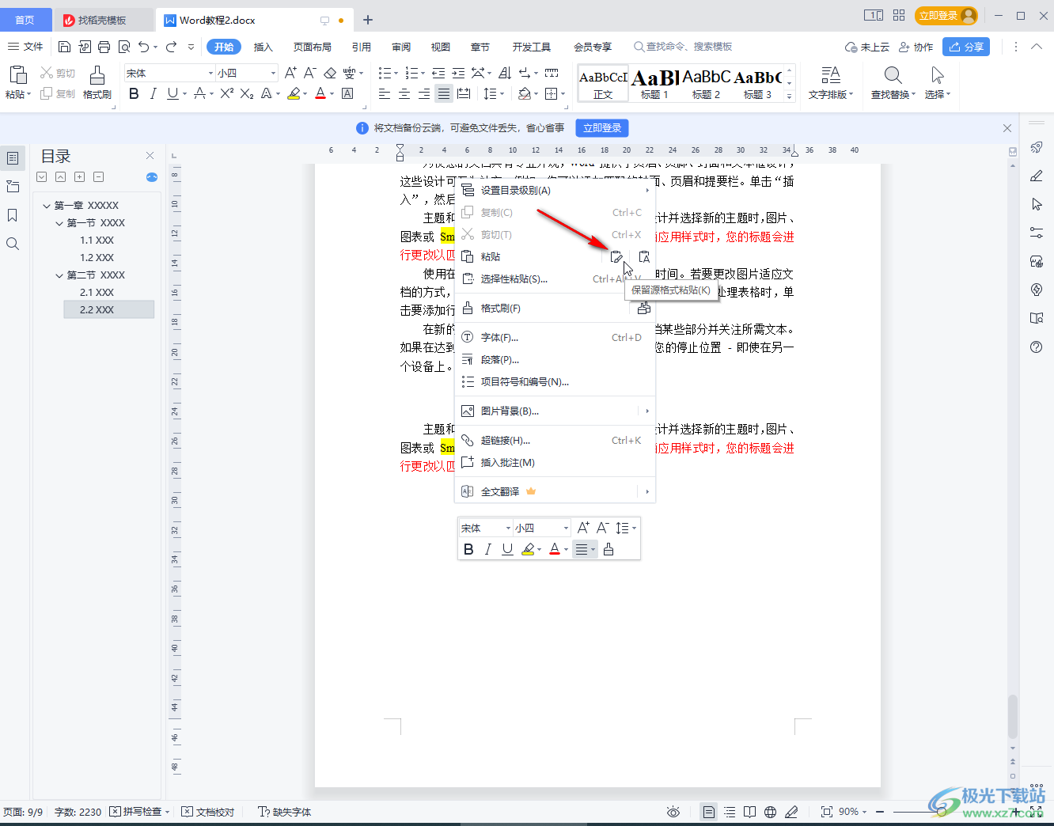
Task: Click the 分享 share button
Action: point(966,47)
